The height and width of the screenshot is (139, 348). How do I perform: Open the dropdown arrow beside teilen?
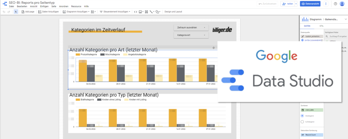(296, 4)
